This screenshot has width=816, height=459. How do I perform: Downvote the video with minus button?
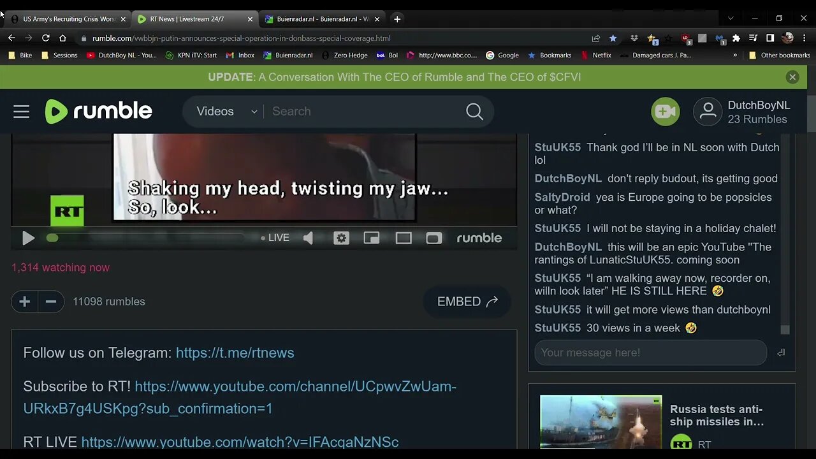(52, 302)
